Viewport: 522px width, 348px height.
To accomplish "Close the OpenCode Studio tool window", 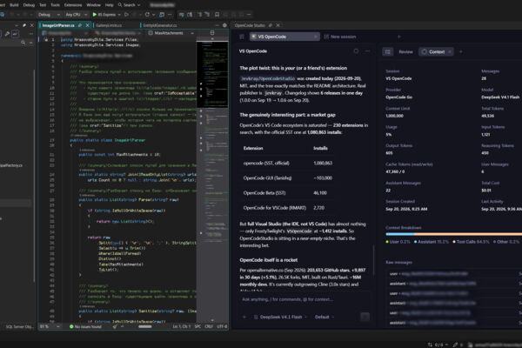I will point(278,25).
